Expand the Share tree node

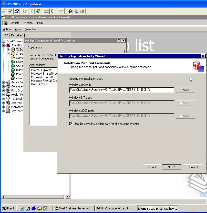pos(8,54)
